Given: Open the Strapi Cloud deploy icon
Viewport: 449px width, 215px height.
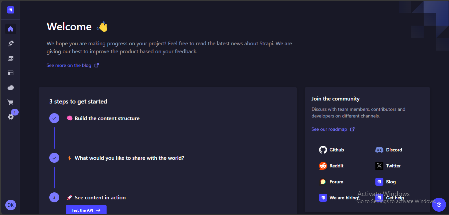Looking at the screenshot, I should [x=11, y=88].
